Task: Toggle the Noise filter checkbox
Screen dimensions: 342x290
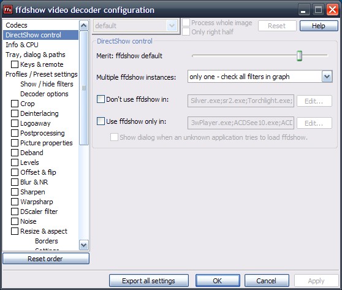Action: tap(15, 221)
